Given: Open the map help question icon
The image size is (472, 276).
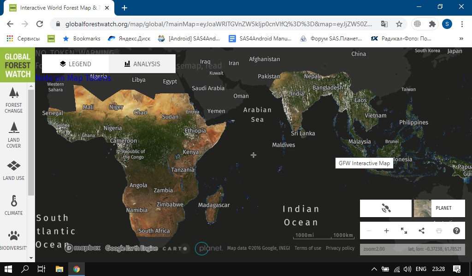Looking at the screenshot, I should (456, 231).
